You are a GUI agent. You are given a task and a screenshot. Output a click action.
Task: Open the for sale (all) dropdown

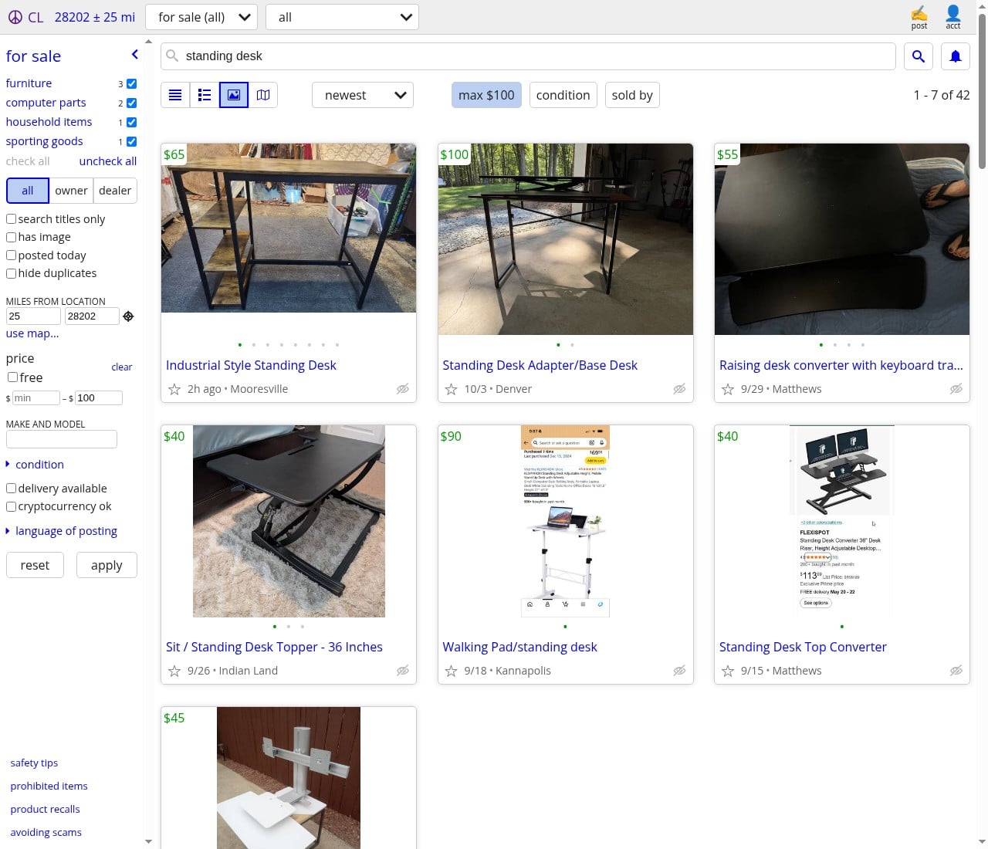(201, 17)
